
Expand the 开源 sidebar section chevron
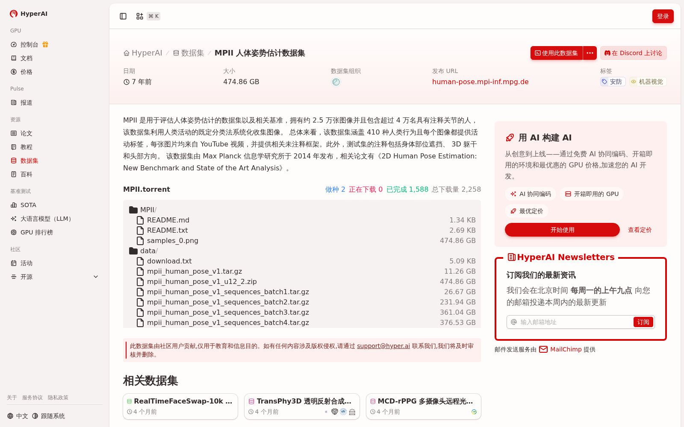point(96,277)
